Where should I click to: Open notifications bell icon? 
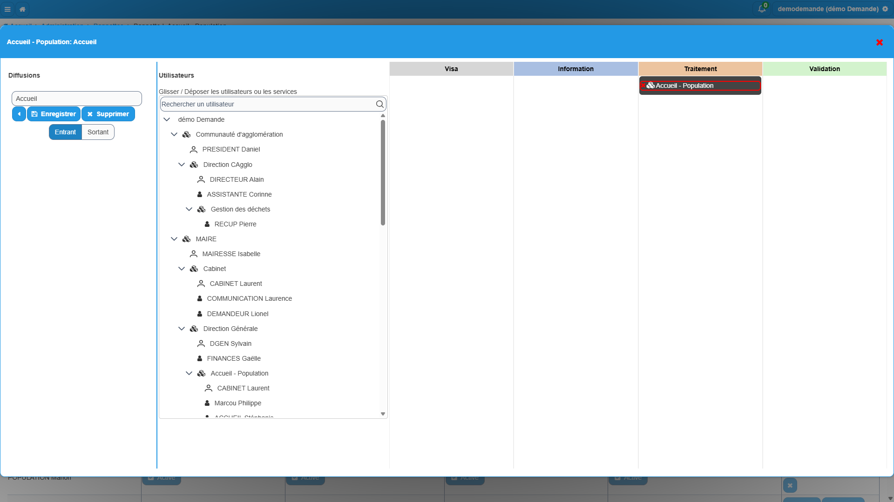(762, 9)
